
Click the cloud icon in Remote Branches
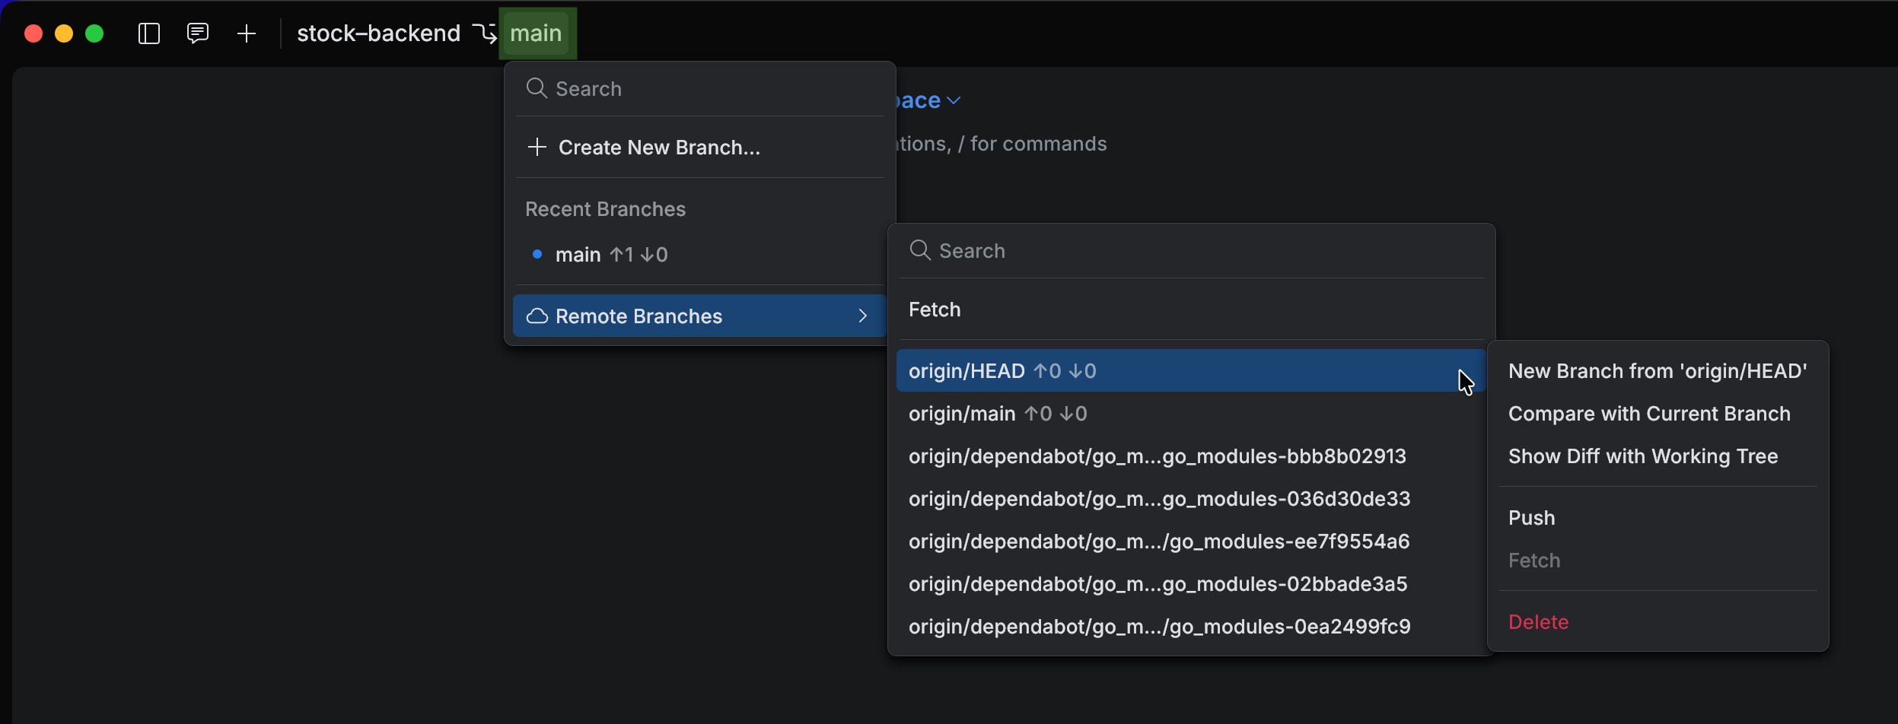[537, 316]
